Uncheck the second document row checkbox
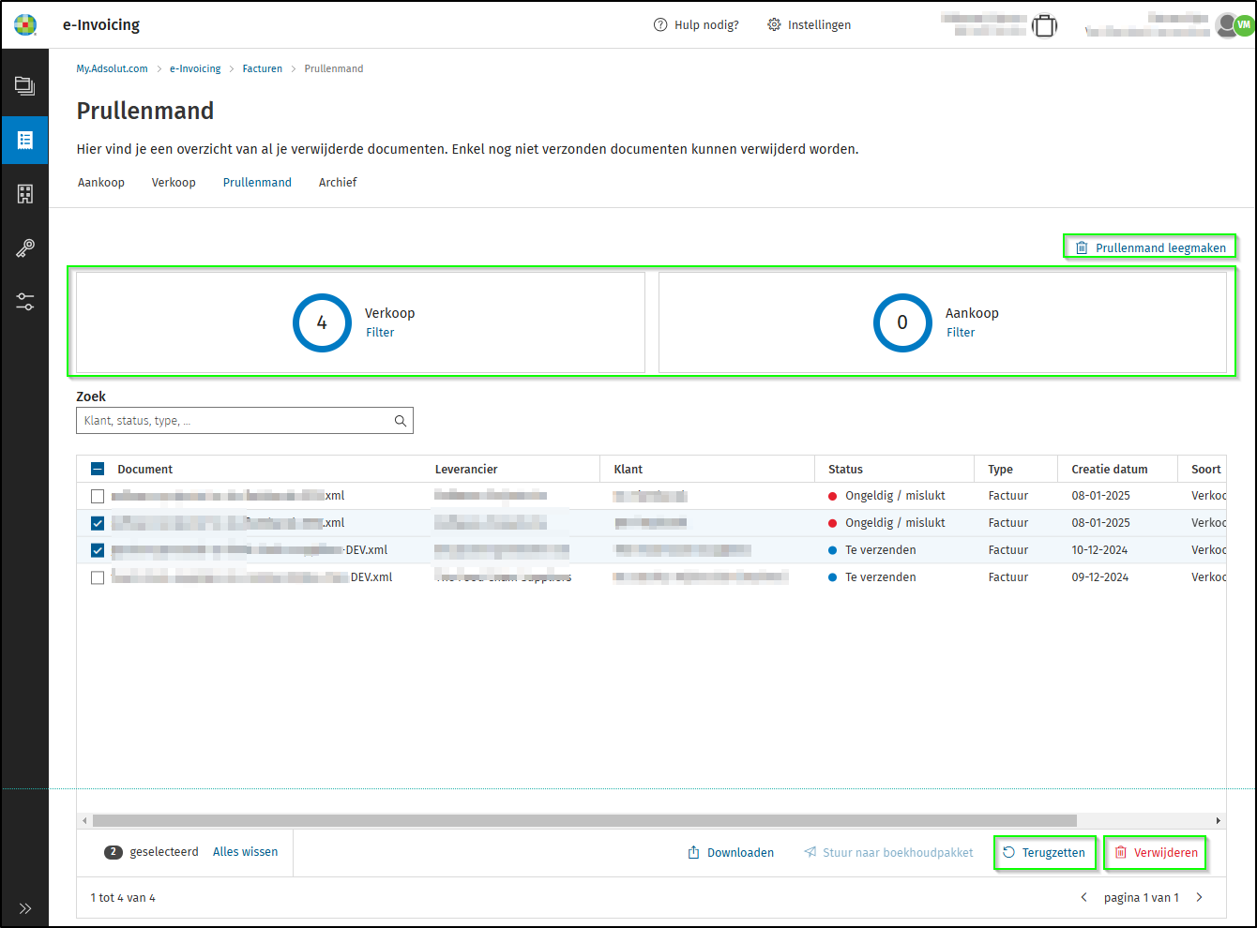The height and width of the screenshot is (928, 1257). [98, 523]
